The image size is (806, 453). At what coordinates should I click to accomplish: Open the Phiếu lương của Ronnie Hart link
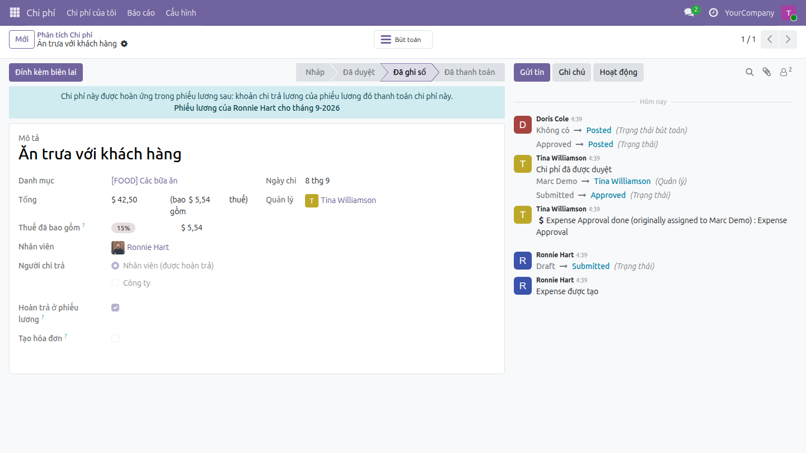257,108
